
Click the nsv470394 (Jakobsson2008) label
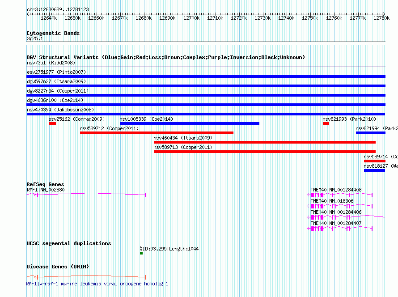point(60,110)
